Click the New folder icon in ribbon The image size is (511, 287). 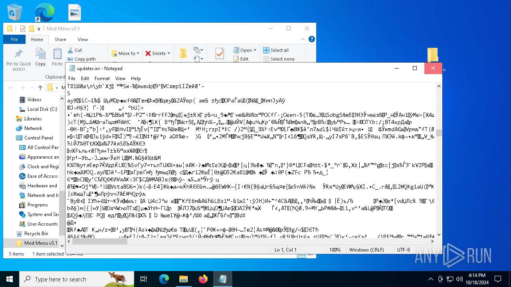point(183,54)
